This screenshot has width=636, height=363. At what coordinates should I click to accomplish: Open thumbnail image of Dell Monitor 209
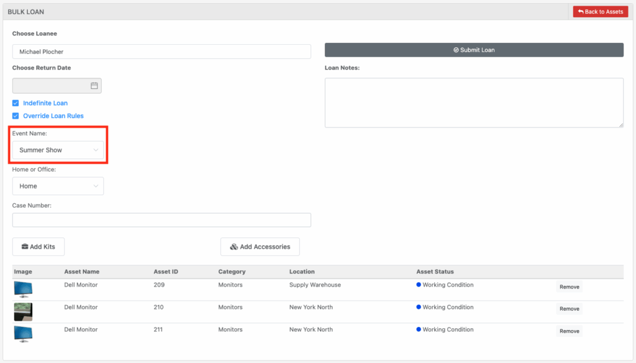click(23, 289)
